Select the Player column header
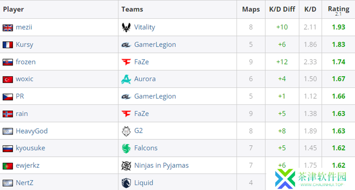355x190 pixels. (x=13, y=9)
